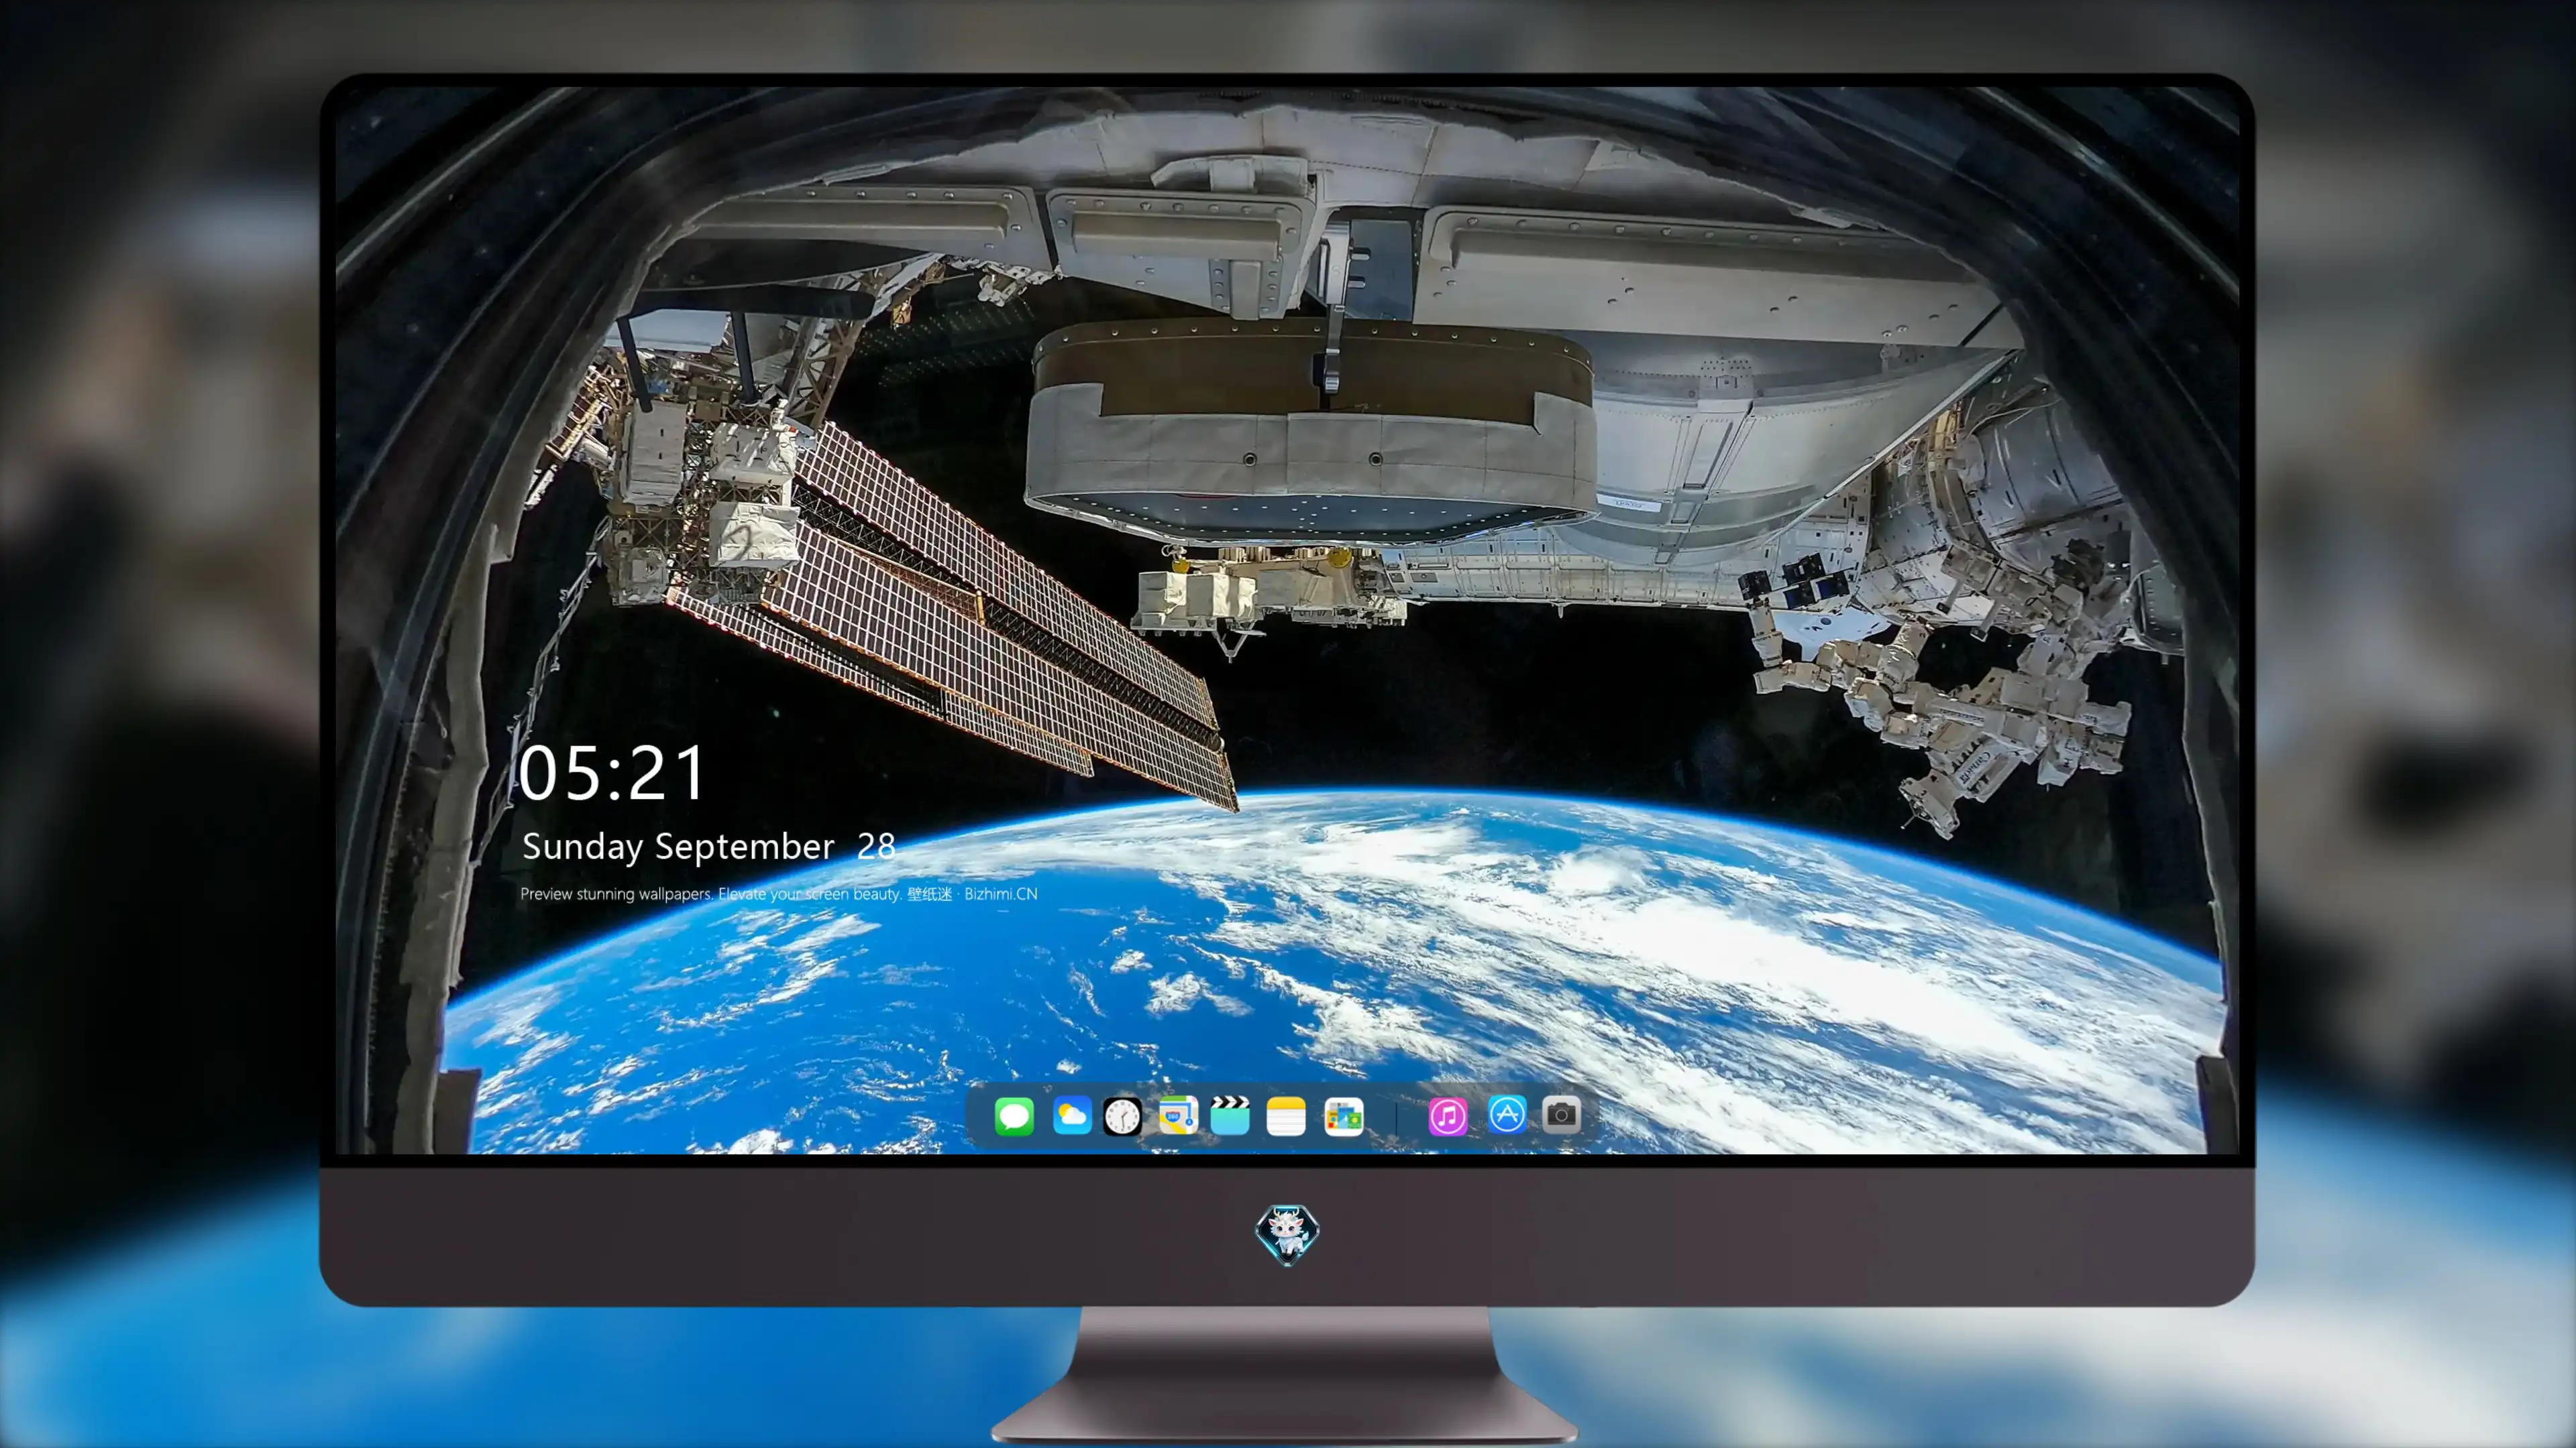This screenshot has height=1448, width=2576.
Task: Open the Notes app in the dock
Action: click(1286, 1115)
